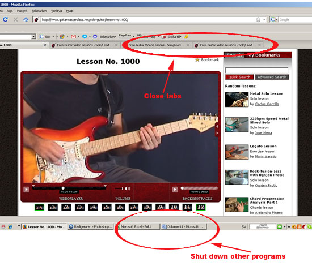Click the Advanced Search button

pos(272,77)
